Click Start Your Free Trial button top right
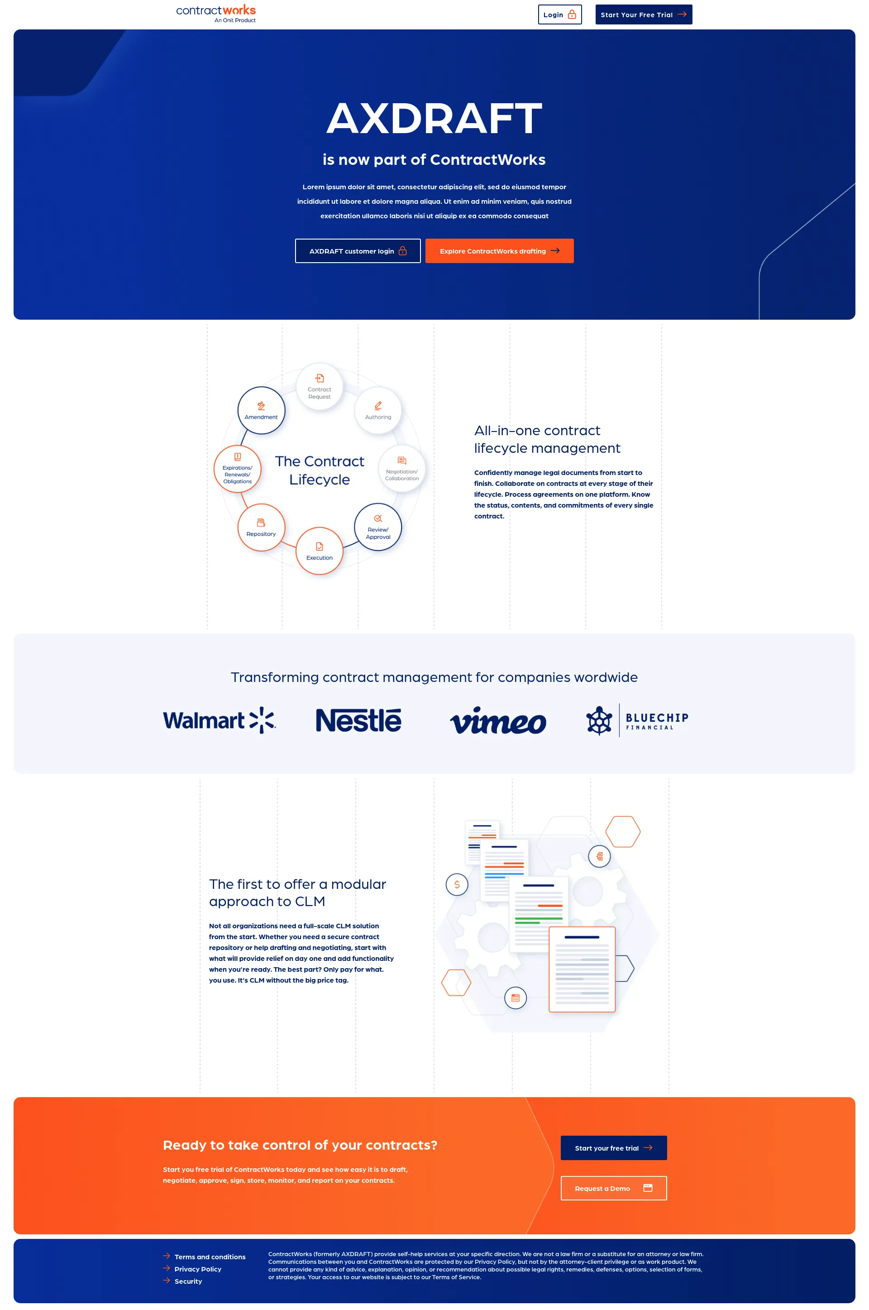The image size is (869, 1310). pyautogui.click(x=645, y=14)
